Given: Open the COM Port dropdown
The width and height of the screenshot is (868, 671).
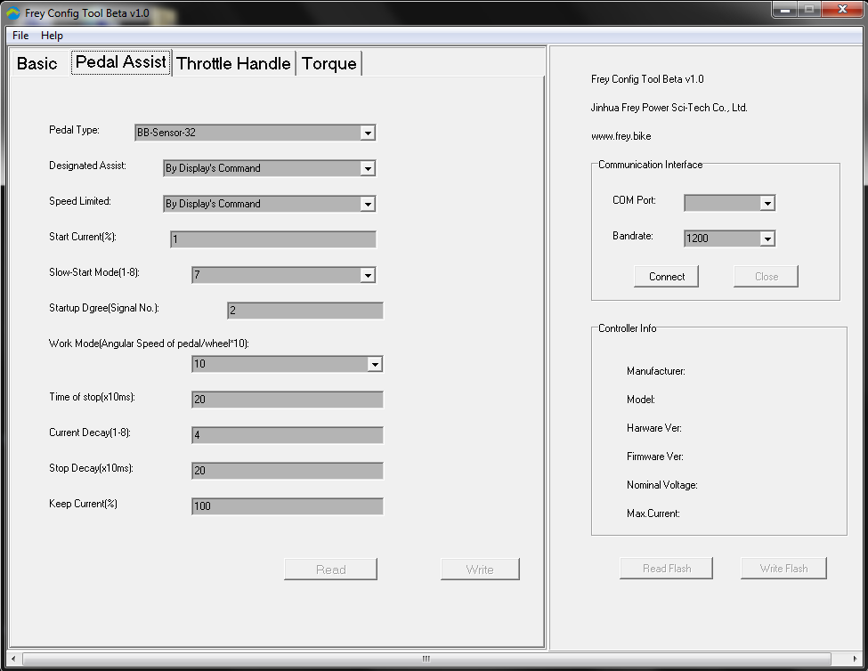Looking at the screenshot, I should [768, 202].
